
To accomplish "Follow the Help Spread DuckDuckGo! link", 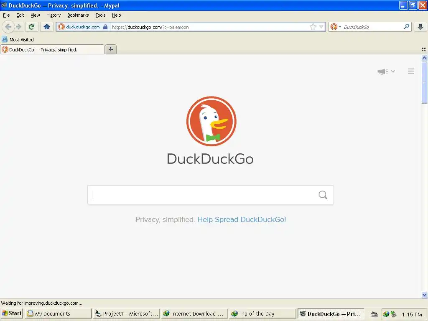I will tap(242, 219).
